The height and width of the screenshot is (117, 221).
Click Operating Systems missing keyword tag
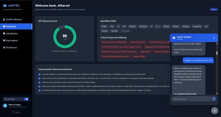[x=138, y=42]
